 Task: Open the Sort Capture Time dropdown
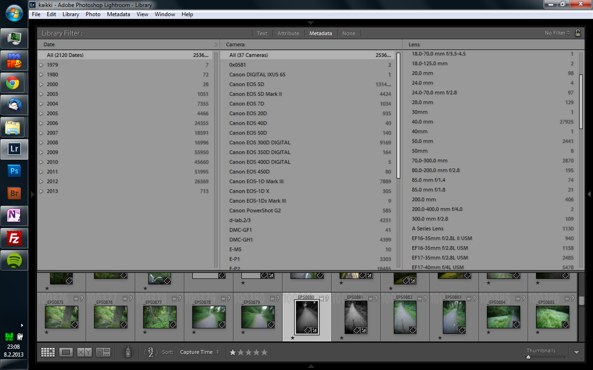199,352
